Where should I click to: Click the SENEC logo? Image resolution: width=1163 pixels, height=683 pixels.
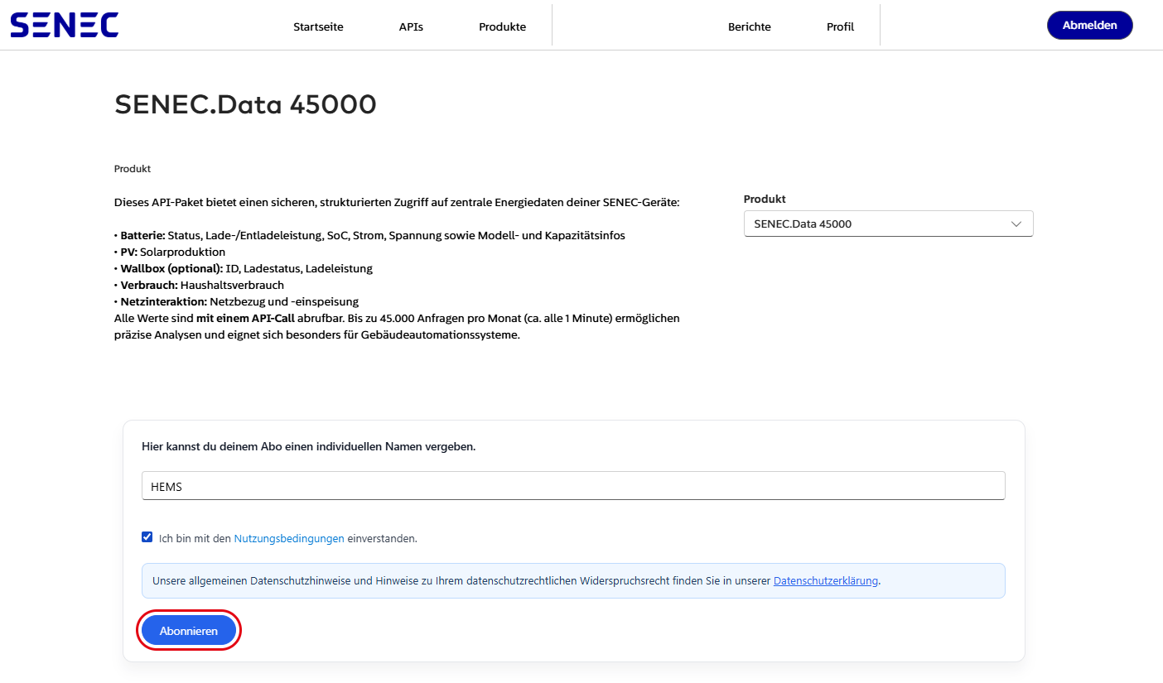click(65, 25)
